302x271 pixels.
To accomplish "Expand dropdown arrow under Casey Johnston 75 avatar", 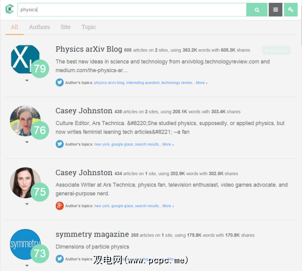I will [27, 204].
